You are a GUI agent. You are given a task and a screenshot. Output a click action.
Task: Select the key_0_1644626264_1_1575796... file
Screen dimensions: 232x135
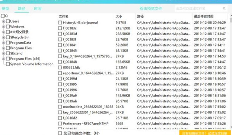[88, 56]
